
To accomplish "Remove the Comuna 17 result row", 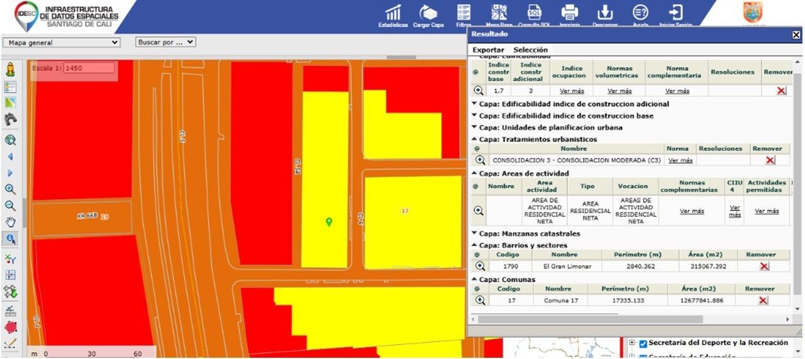I will pos(763,301).
